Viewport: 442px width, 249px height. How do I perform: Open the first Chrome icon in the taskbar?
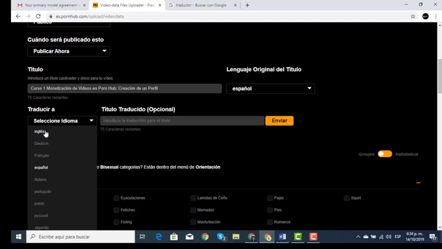205,237
